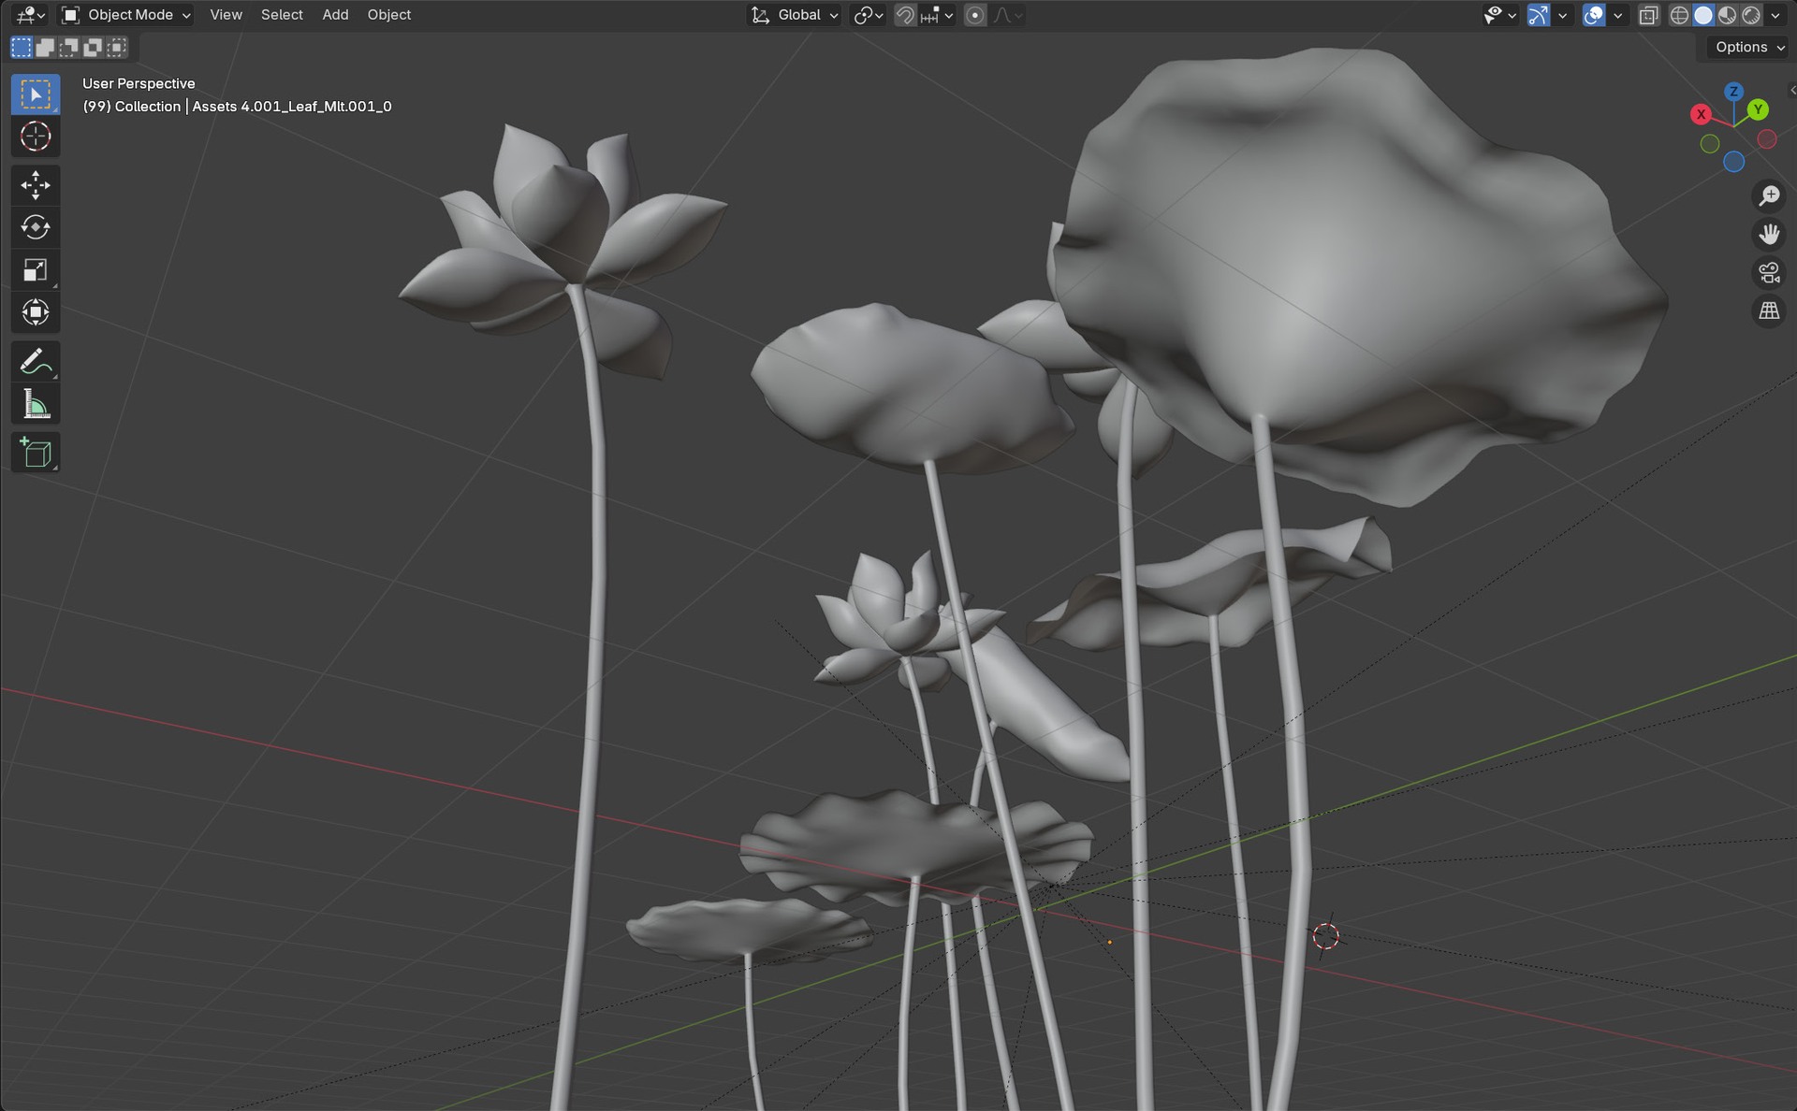Switch to the Scale tool
1797x1111 pixels.
36,270
